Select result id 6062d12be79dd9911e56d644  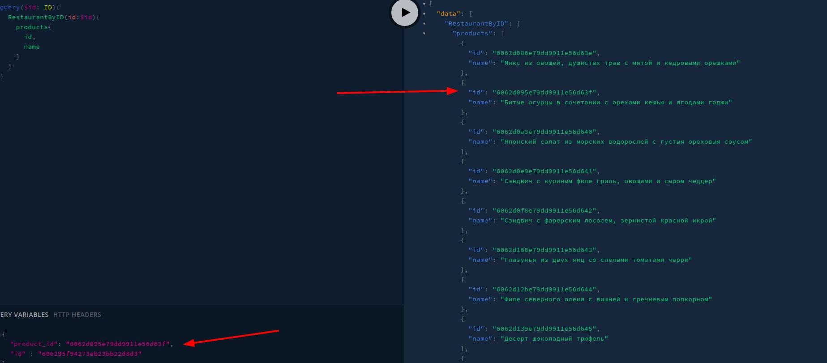pos(544,290)
